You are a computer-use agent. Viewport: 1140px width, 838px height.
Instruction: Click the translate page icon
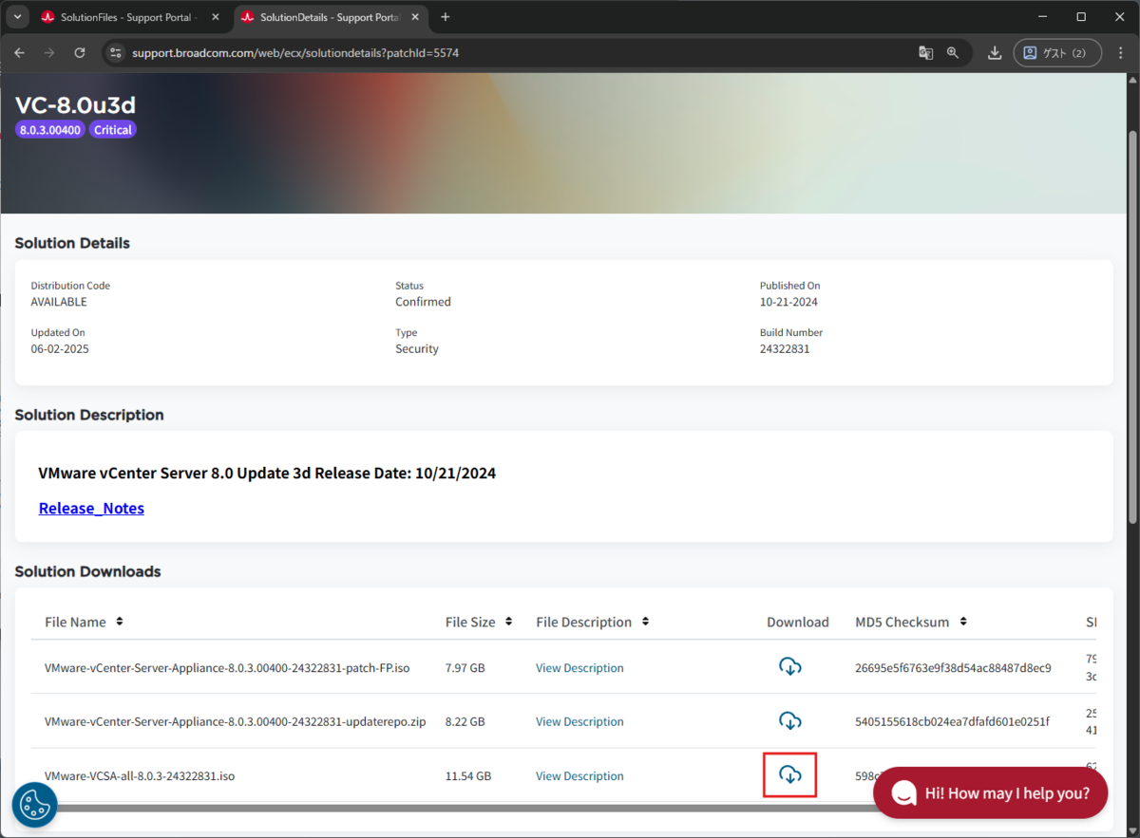pos(925,53)
